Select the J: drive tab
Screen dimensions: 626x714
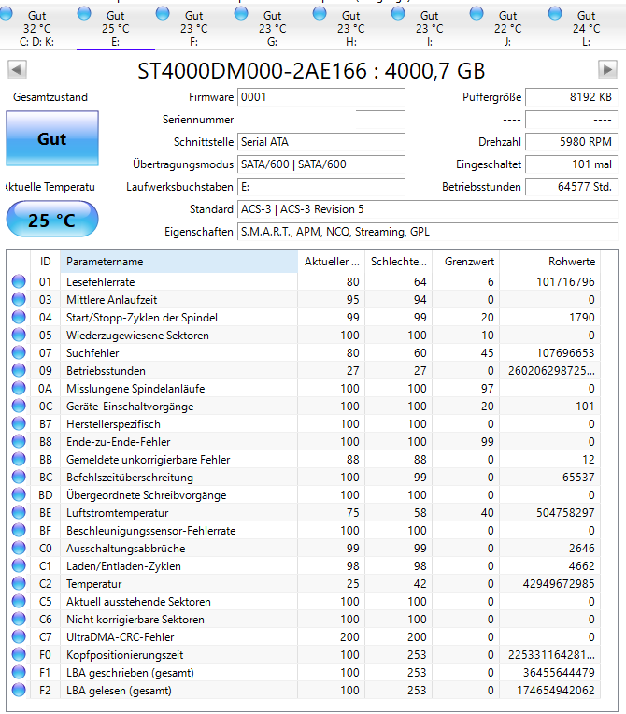click(x=507, y=28)
